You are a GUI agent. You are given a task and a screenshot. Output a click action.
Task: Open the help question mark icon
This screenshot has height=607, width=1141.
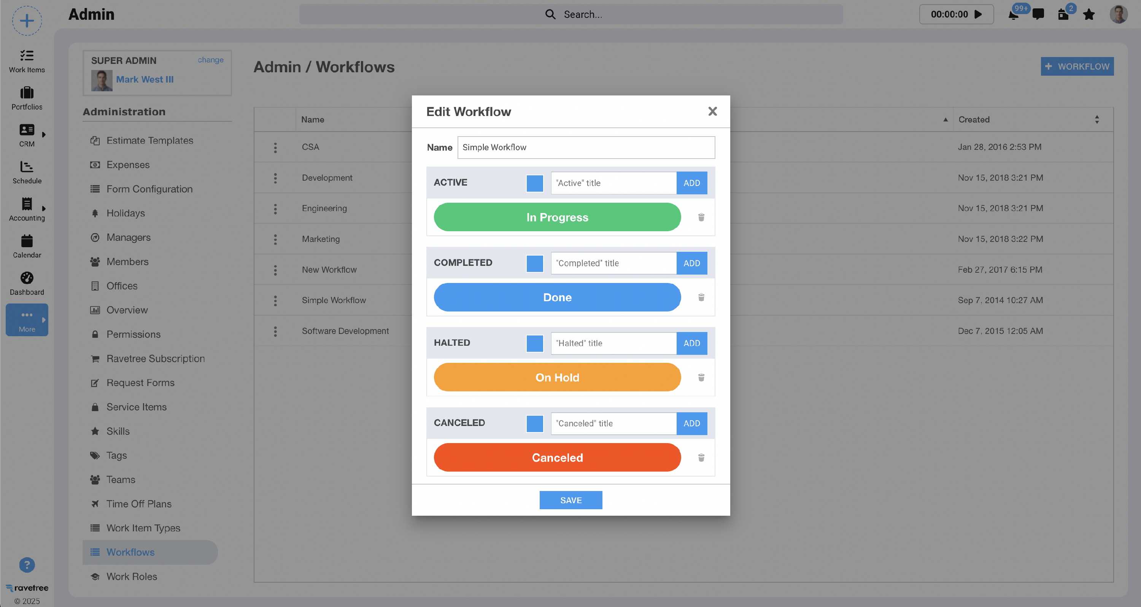point(27,565)
